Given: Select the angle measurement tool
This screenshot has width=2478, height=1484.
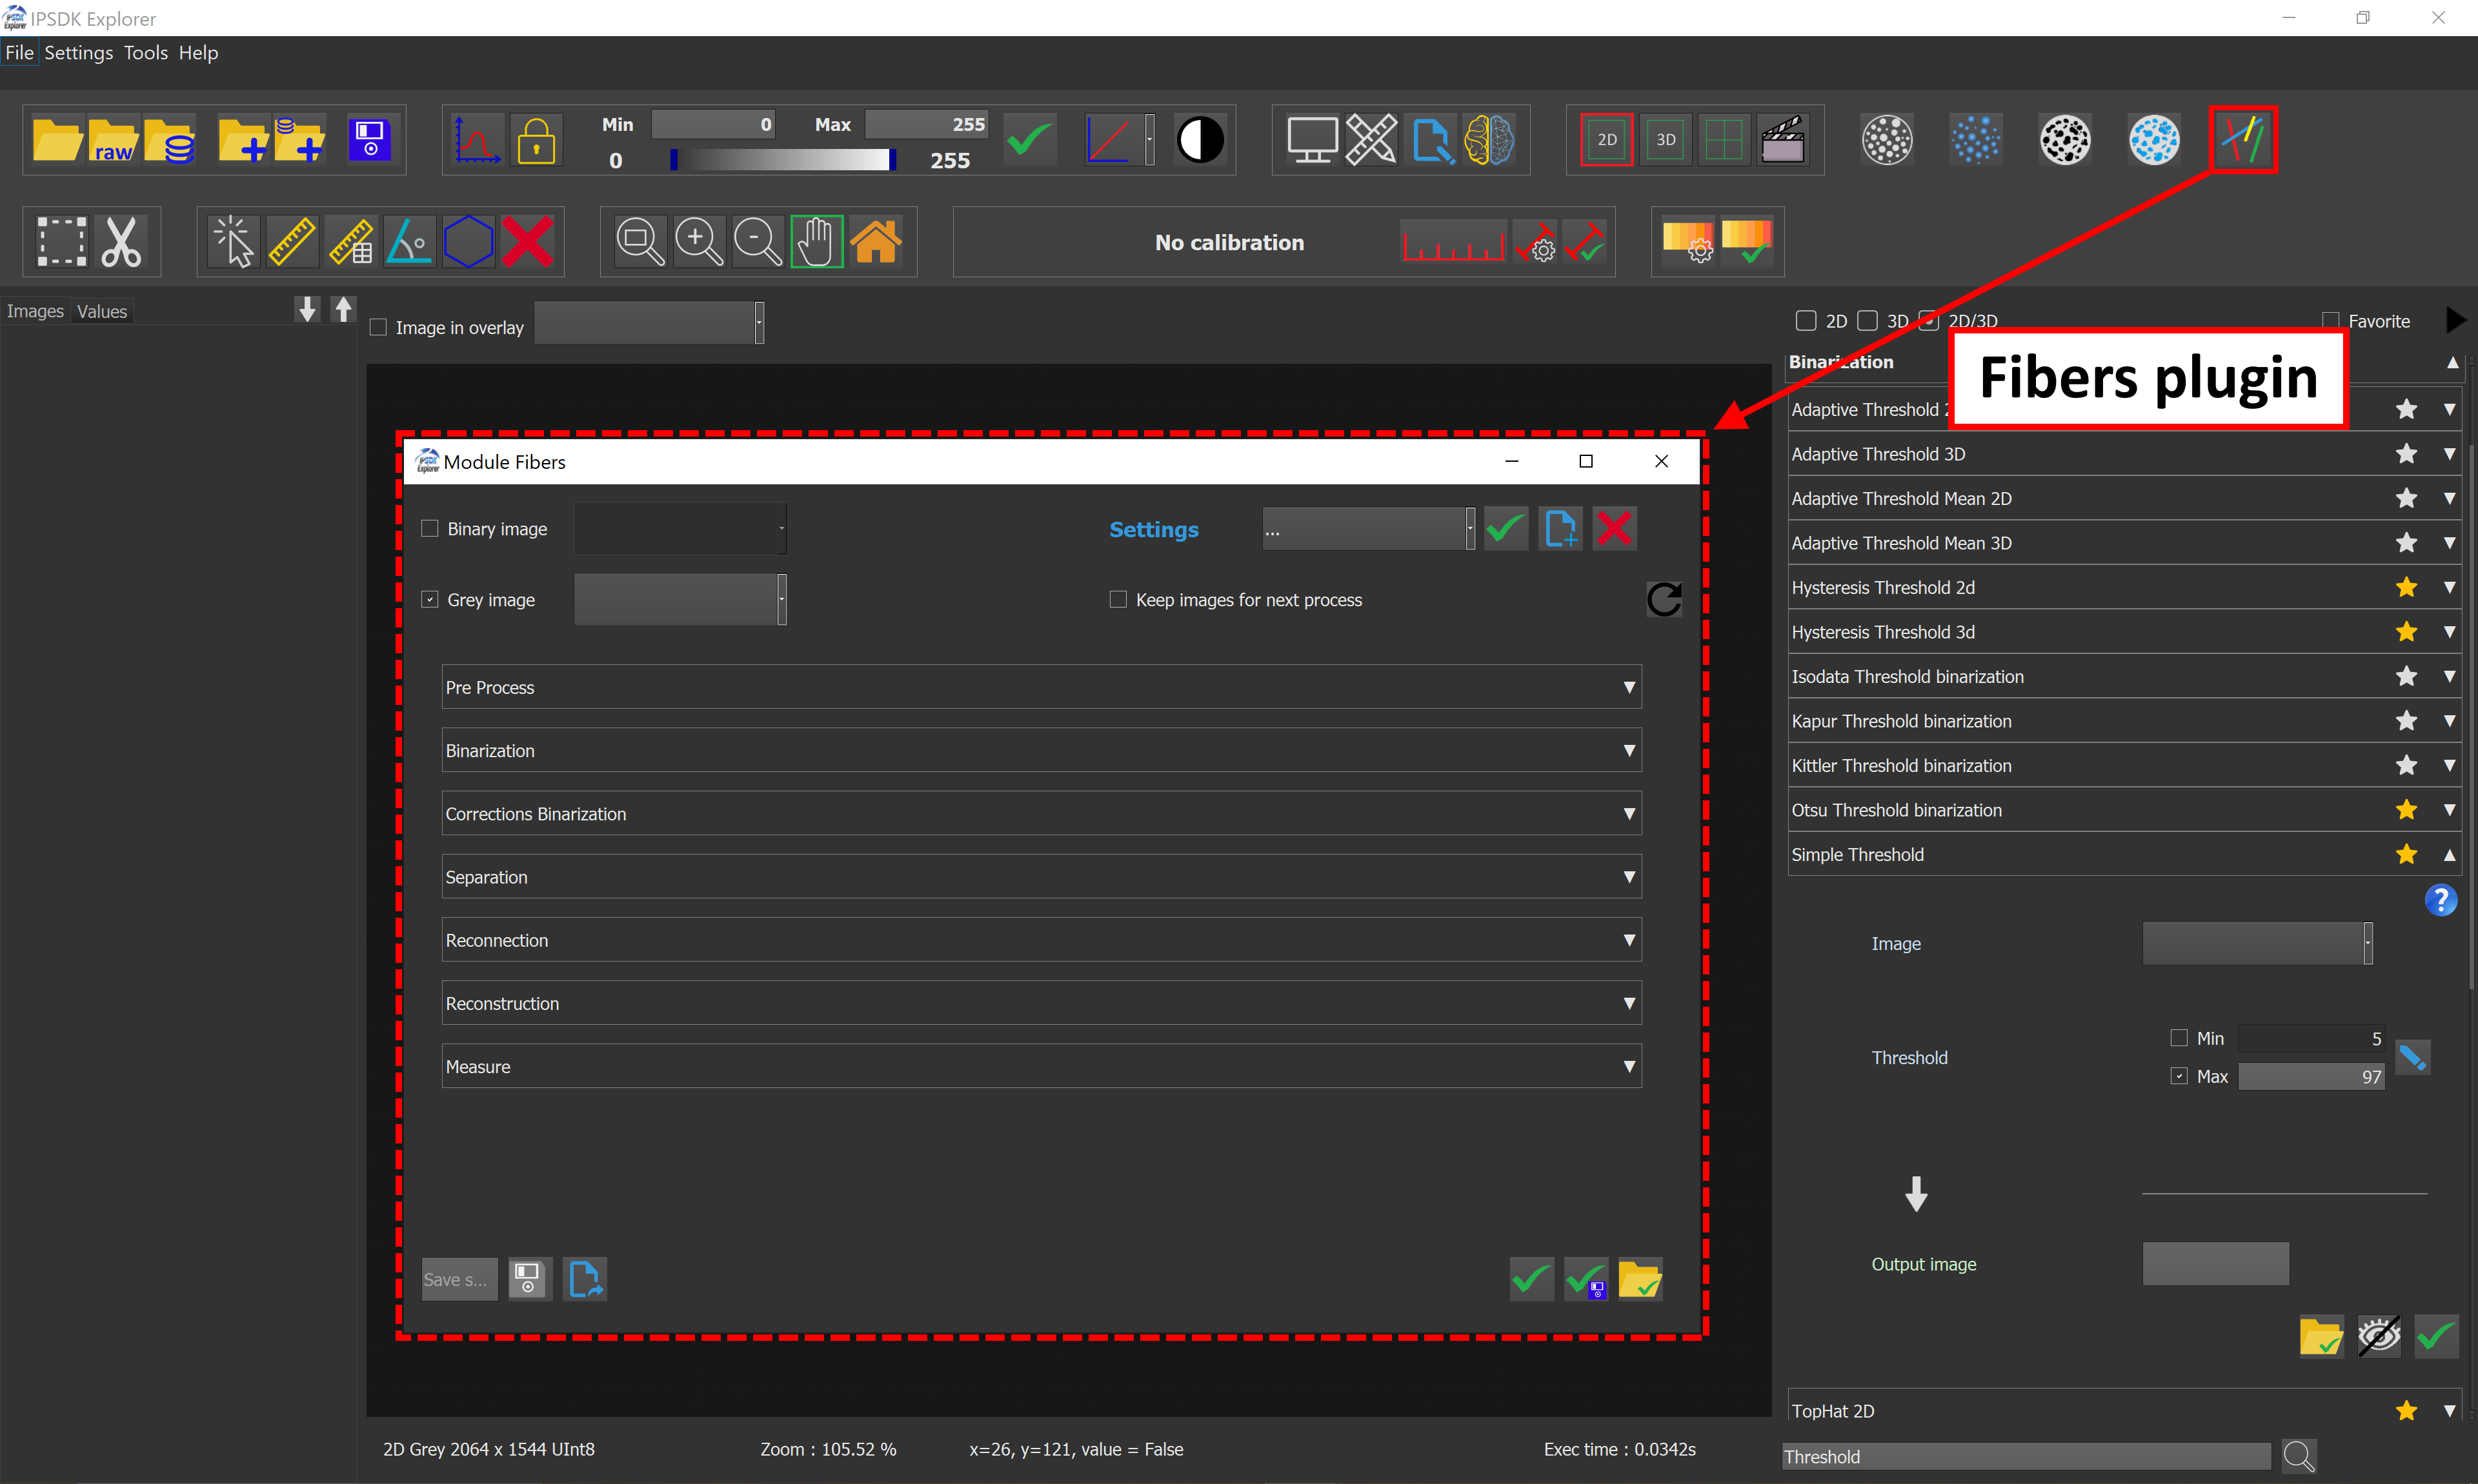Looking at the screenshot, I should [x=409, y=242].
